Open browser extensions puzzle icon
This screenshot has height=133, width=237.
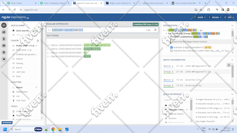click(208, 10)
